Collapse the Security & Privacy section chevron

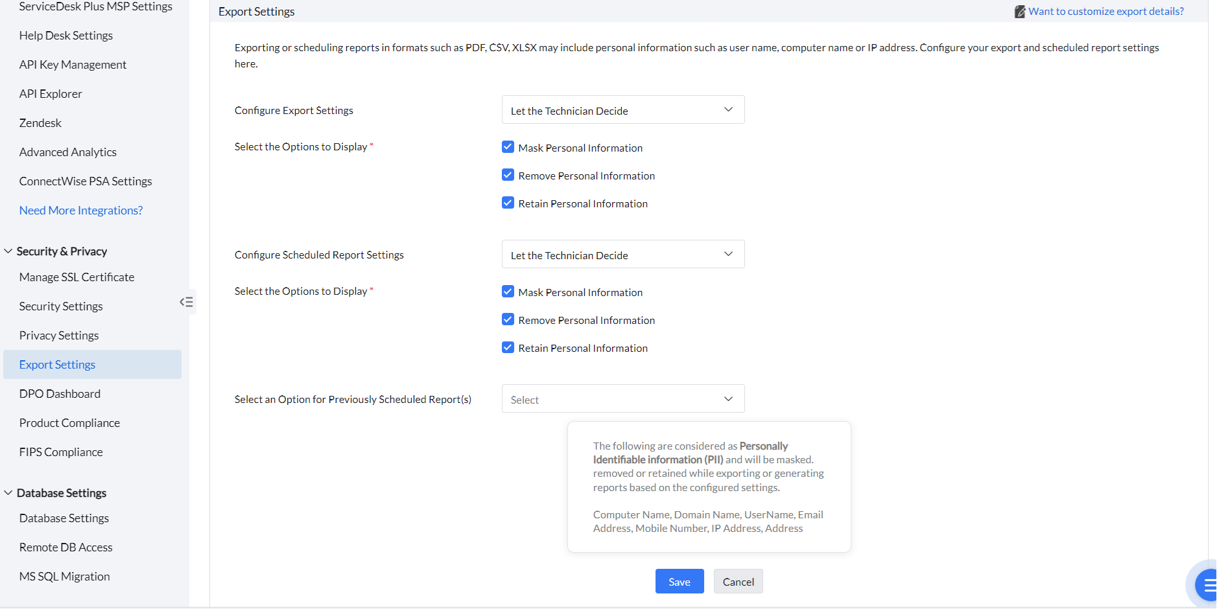pos(8,251)
